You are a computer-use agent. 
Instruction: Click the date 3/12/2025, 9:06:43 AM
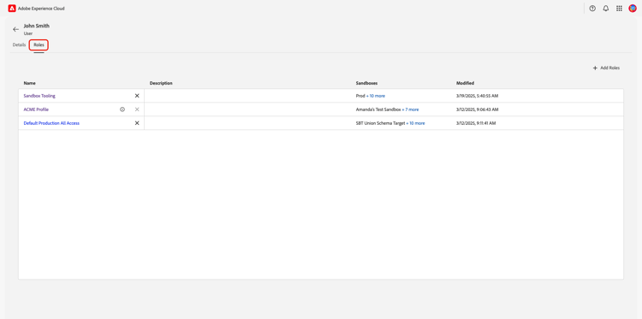point(477,109)
